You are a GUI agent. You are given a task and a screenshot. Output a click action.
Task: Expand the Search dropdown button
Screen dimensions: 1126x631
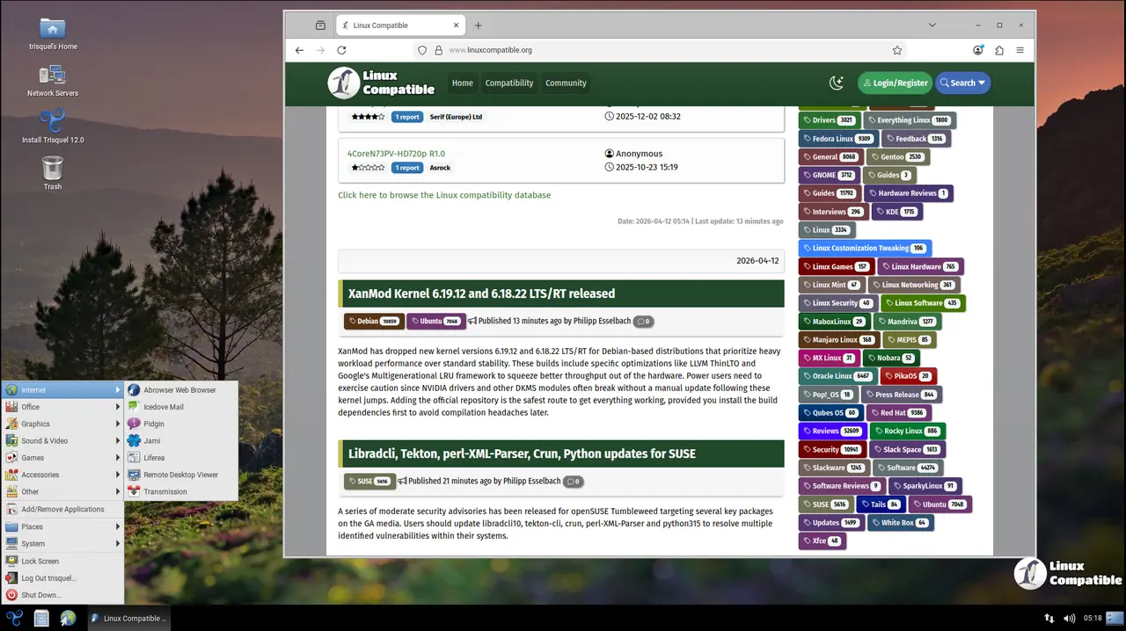[x=962, y=83]
